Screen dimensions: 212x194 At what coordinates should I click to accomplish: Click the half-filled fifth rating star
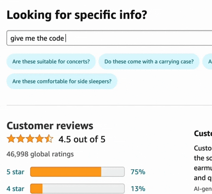[x=49, y=139]
